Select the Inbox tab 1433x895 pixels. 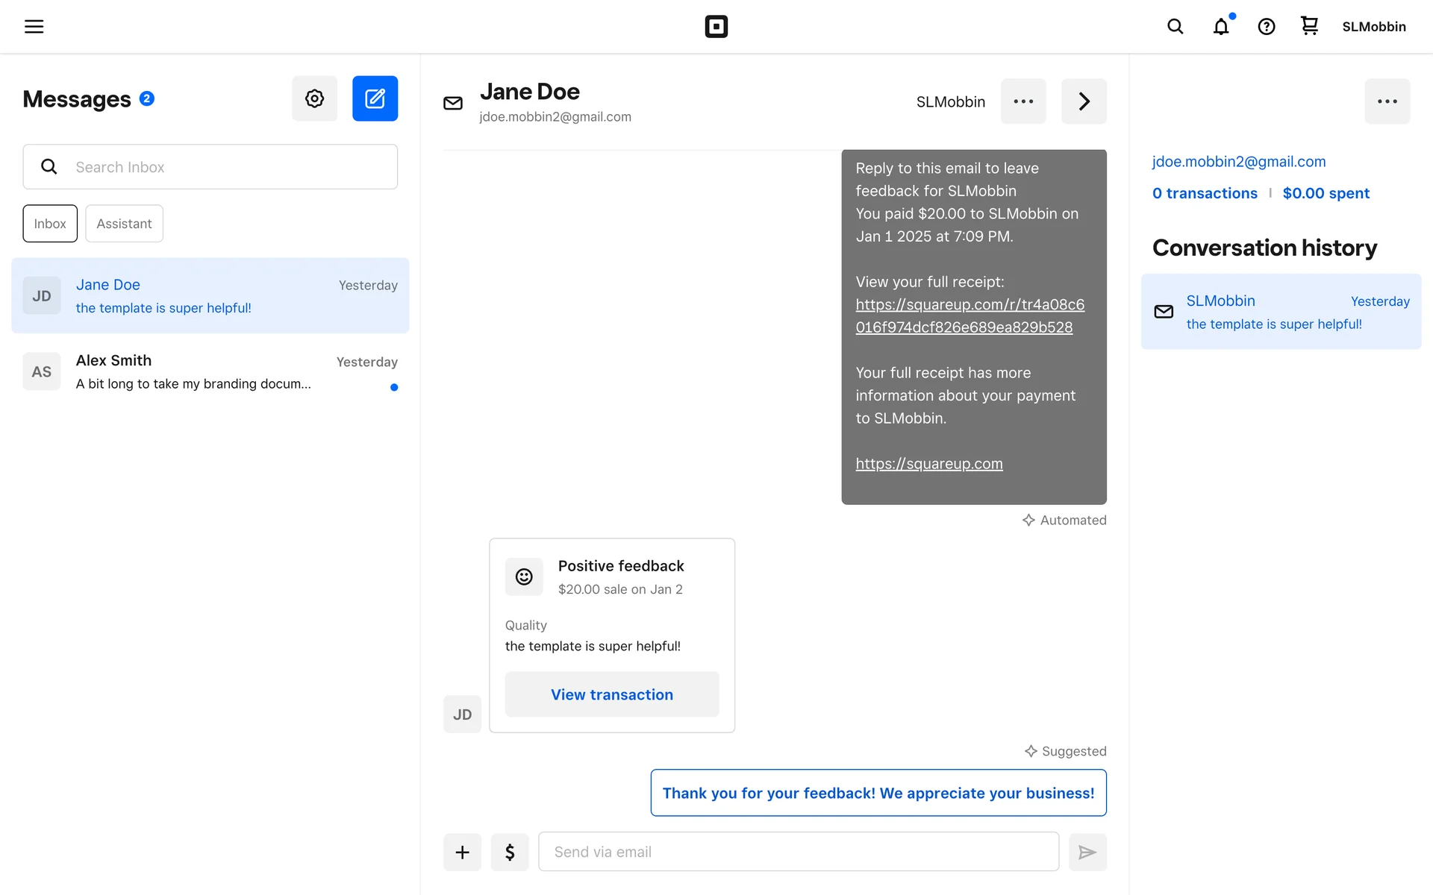click(x=50, y=224)
